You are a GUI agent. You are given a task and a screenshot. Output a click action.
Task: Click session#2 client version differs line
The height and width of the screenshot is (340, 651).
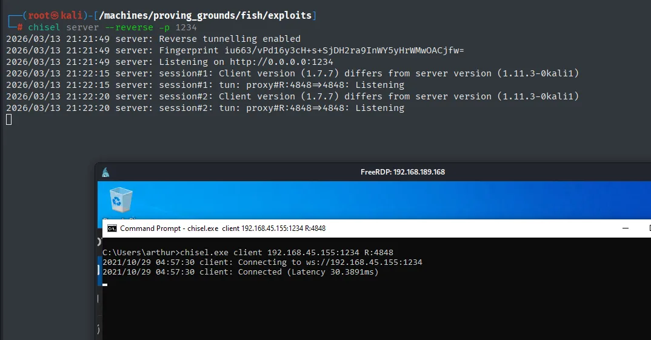click(292, 96)
